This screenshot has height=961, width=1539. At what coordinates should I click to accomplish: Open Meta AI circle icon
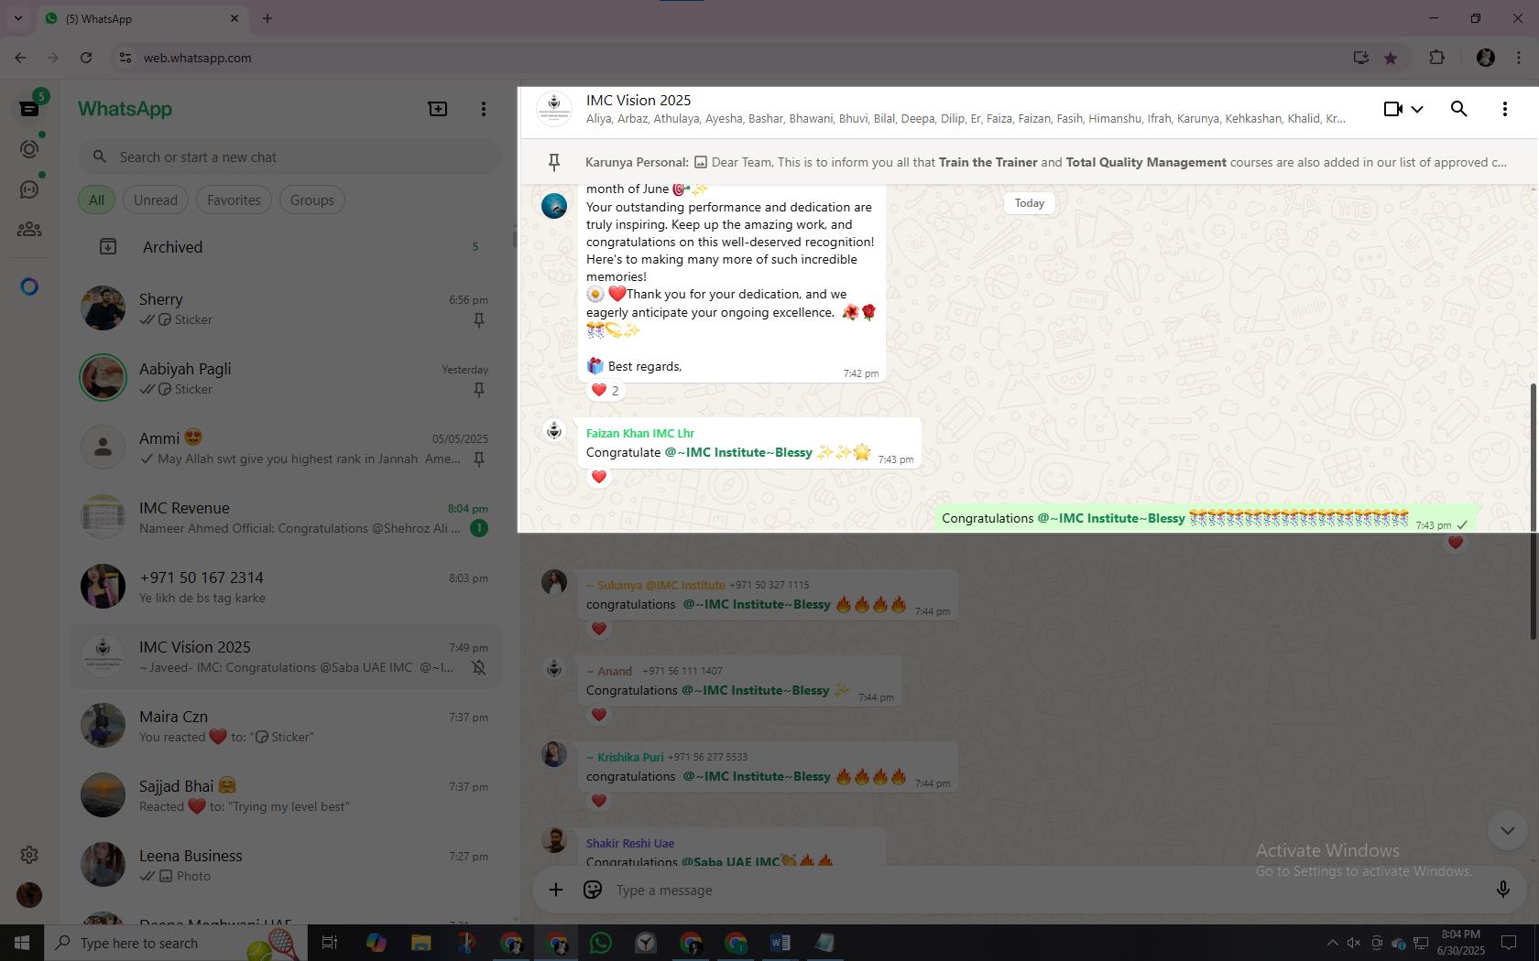coord(29,286)
